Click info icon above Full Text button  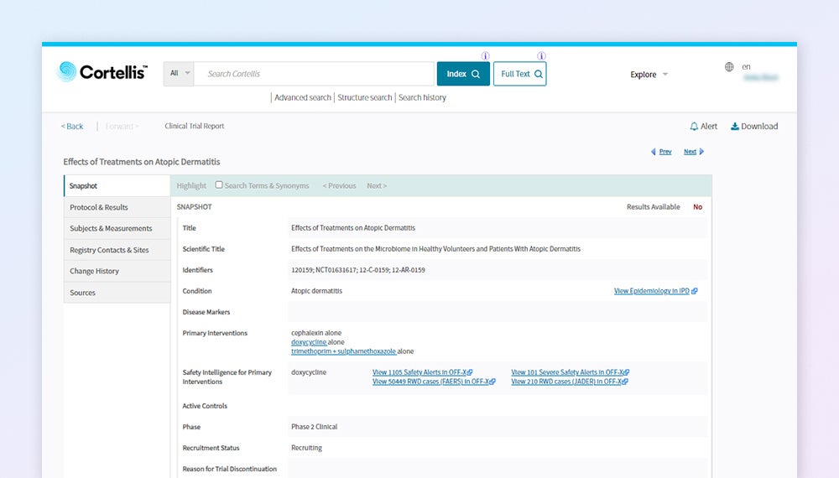click(541, 56)
